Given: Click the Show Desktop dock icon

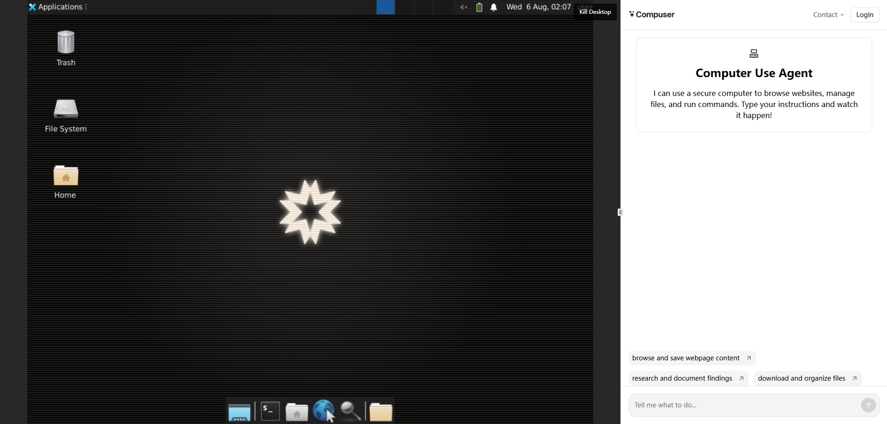Looking at the screenshot, I should (x=239, y=412).
